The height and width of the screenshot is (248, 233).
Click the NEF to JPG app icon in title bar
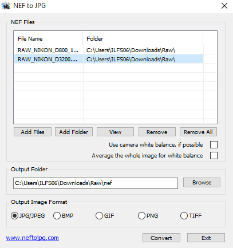tap(6, 6)
